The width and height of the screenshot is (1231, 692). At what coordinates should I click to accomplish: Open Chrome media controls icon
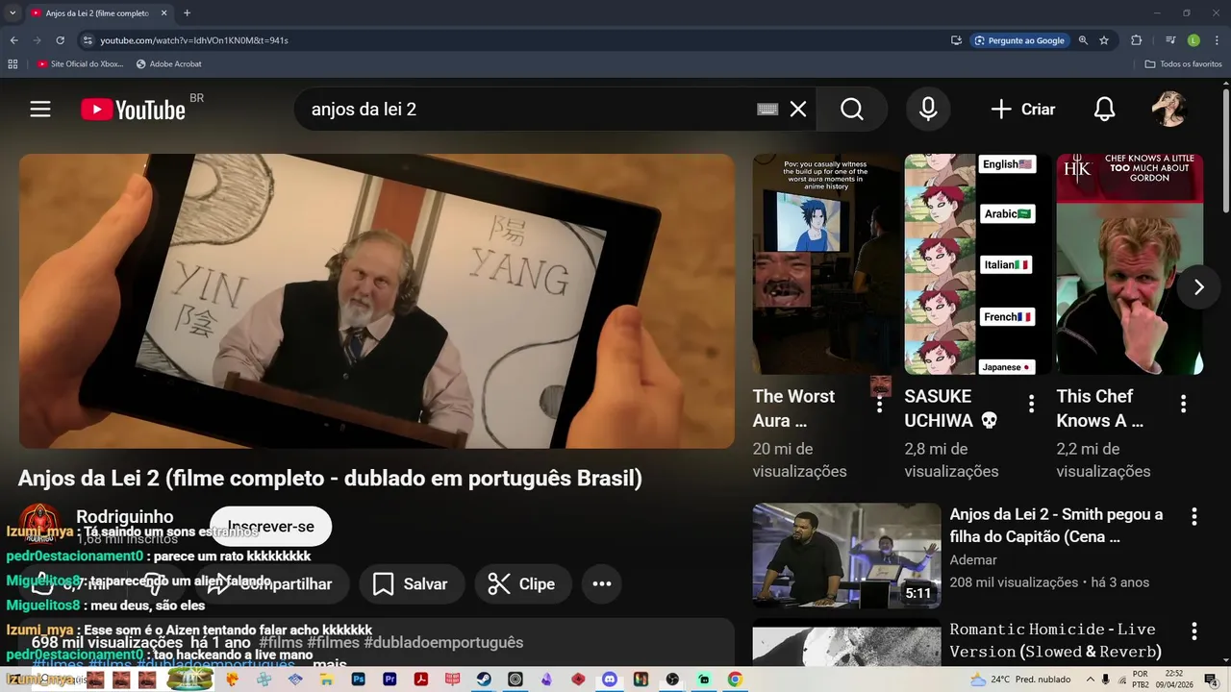[1170, 40]
